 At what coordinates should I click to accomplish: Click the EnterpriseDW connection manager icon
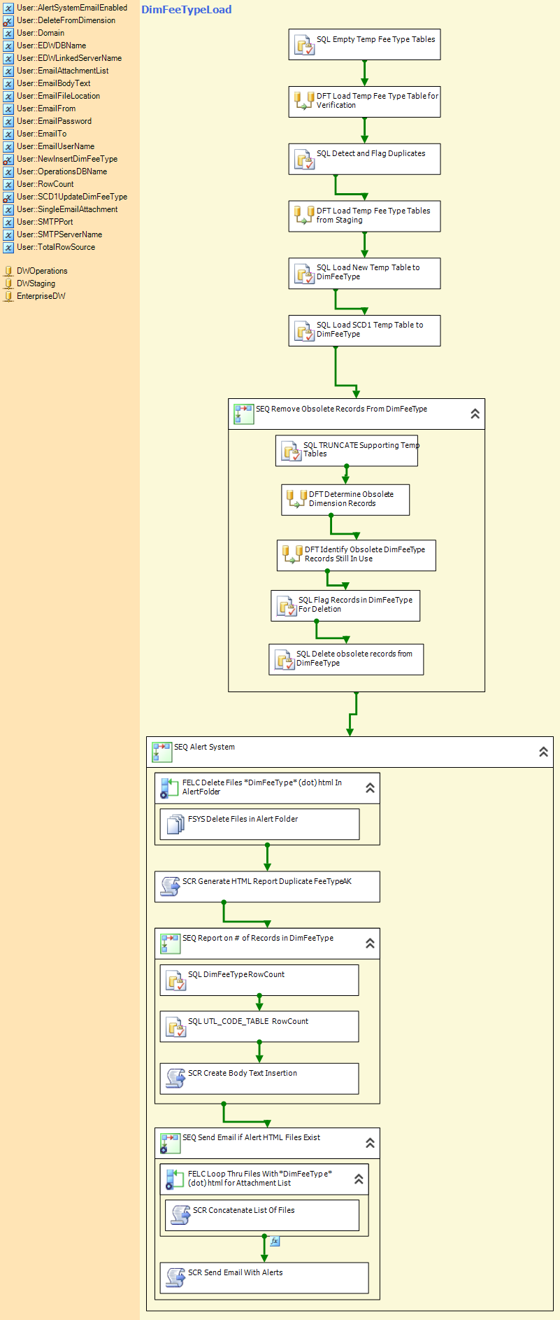pyautogui.click(x=8, y=297)
